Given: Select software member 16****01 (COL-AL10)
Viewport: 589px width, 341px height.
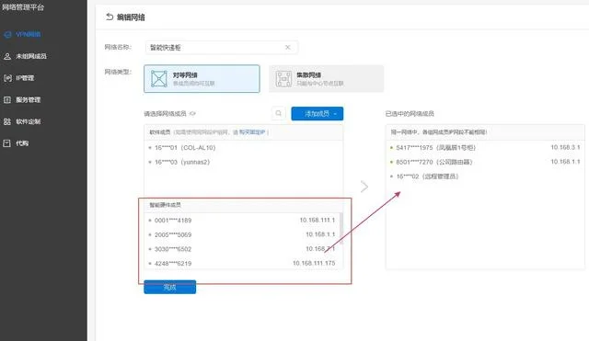Looking at the screenshot, I should coord(243,148).
